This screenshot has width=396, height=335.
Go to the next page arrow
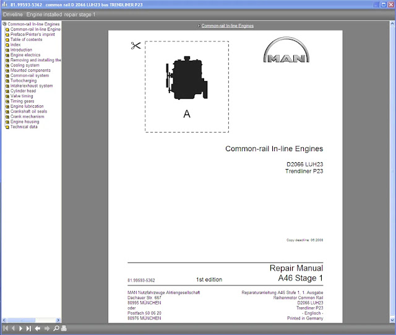coord(20,328)
